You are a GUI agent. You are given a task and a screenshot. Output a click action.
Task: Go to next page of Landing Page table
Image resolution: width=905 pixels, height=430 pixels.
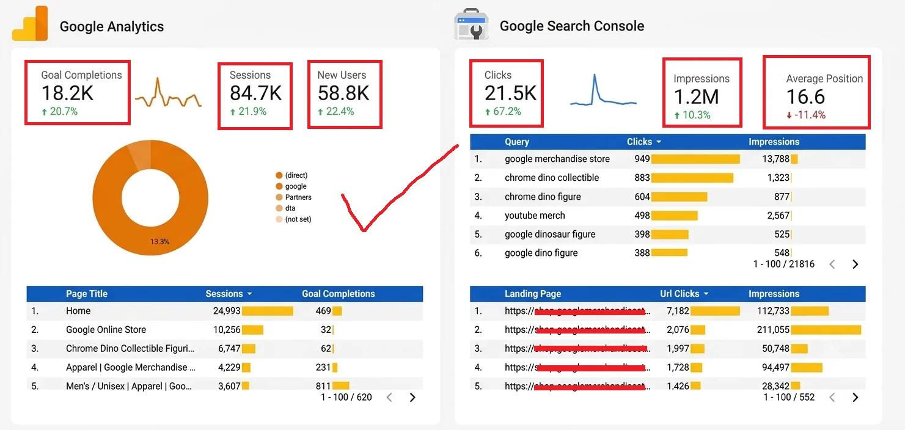pyautogui.click(x=855, y=398)
